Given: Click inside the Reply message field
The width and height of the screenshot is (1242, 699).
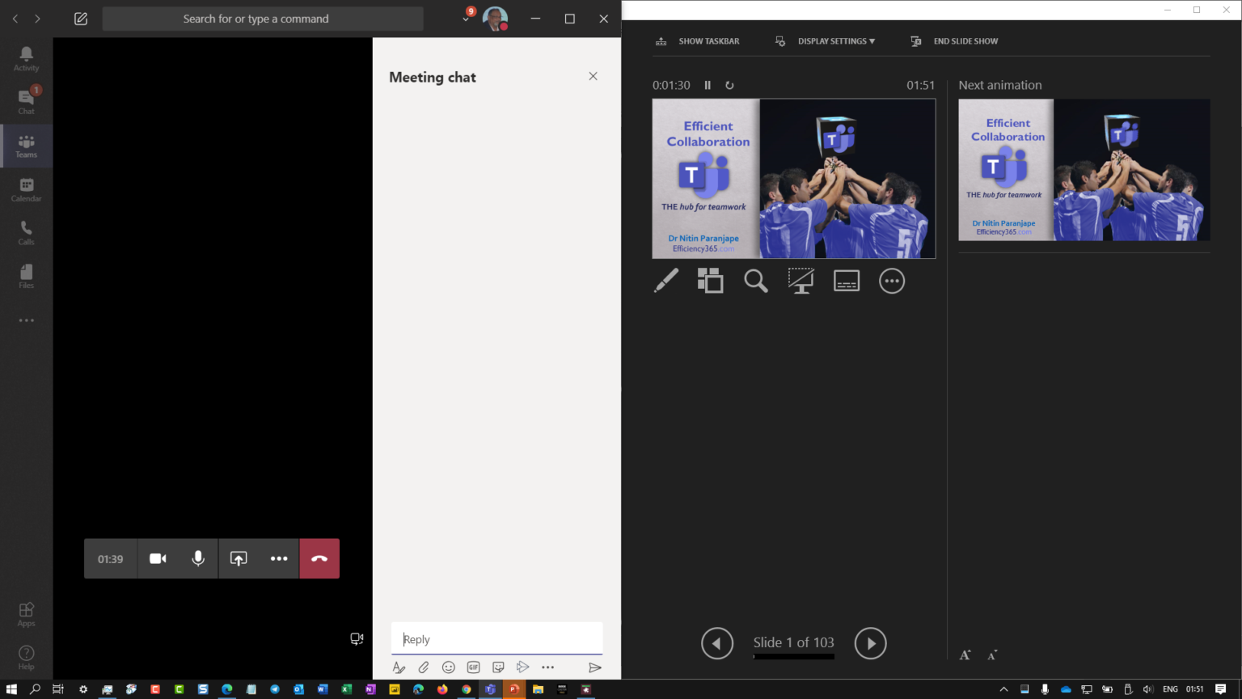Looking at the screenshot, I should pos(496,638).
